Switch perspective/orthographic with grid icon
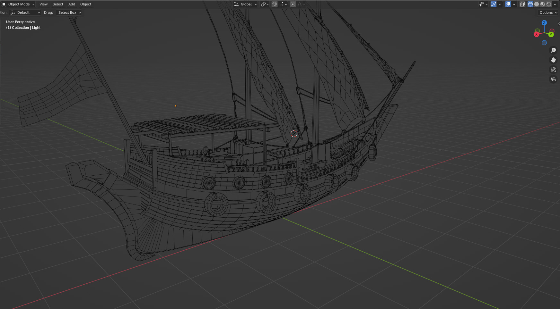 coord(553,79)
